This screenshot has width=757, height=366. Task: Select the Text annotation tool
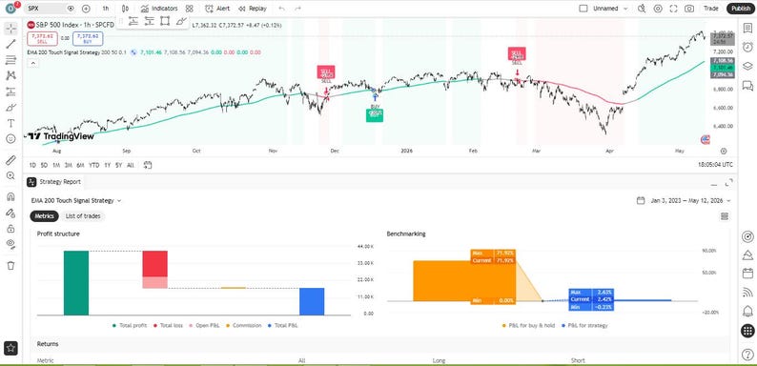10,123
